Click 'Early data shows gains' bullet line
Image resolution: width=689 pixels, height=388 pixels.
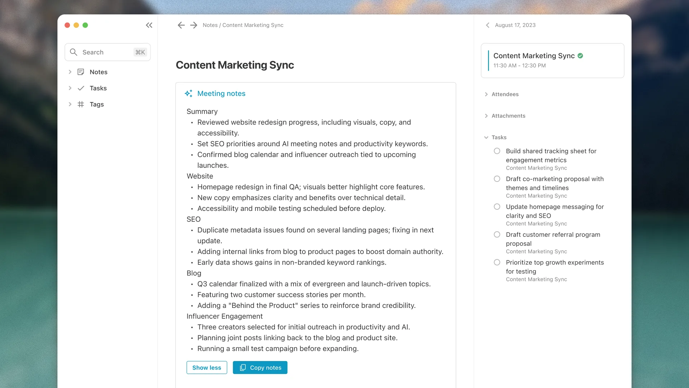click(x=292, y=262)
